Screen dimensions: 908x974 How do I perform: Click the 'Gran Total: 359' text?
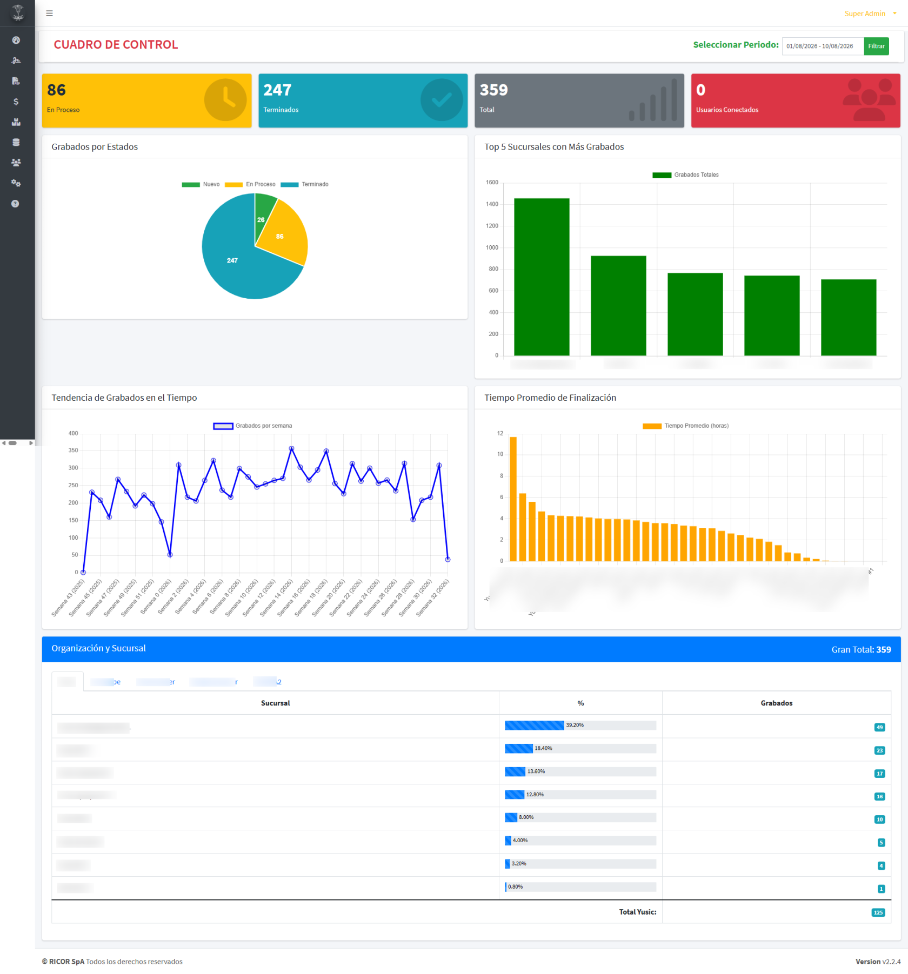click(x=861, y=649)
